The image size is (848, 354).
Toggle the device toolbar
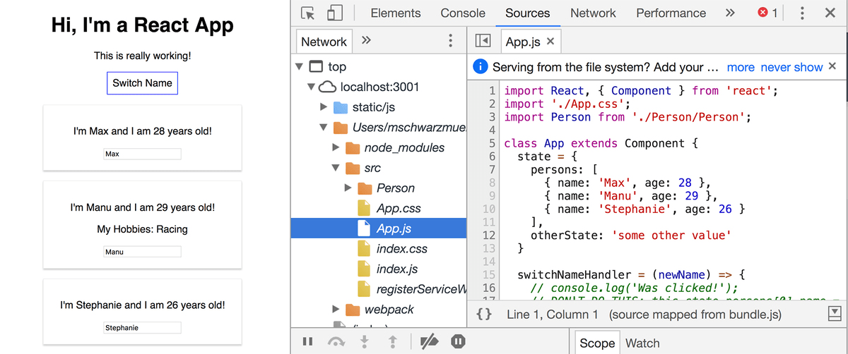click(334, 13)
